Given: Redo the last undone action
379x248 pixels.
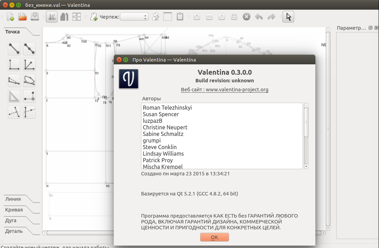Looking at the screenshot, I should point(271,17).
